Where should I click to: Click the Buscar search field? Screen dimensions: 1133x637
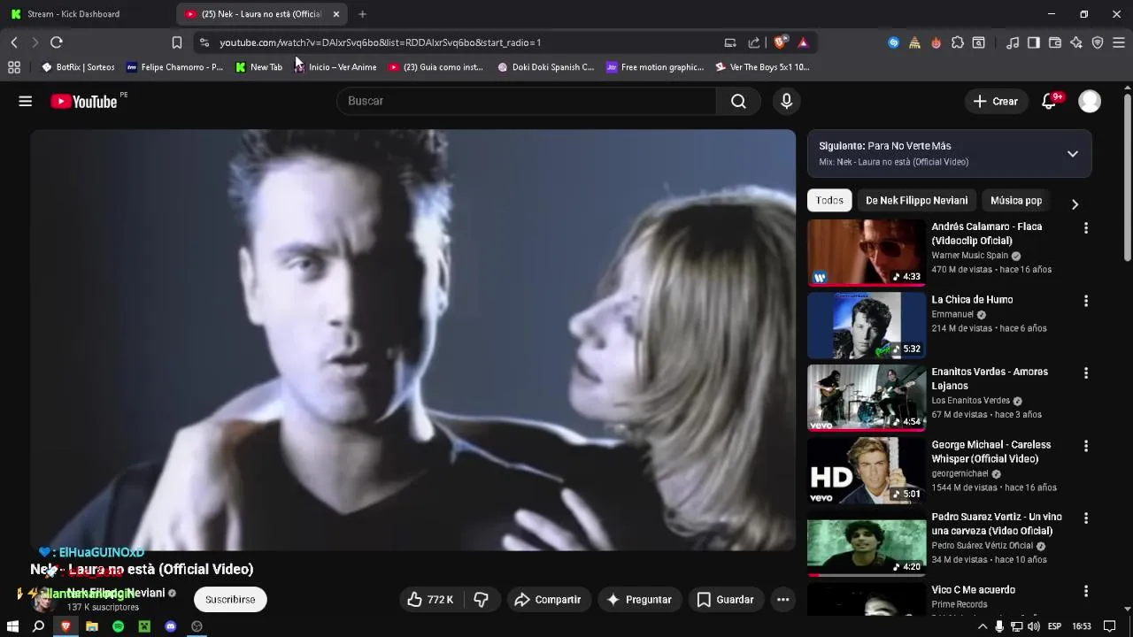tap(527, 101)
